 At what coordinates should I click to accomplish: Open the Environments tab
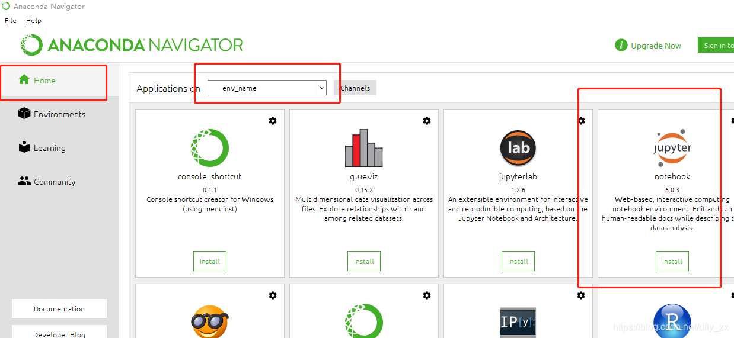(59, 114)
